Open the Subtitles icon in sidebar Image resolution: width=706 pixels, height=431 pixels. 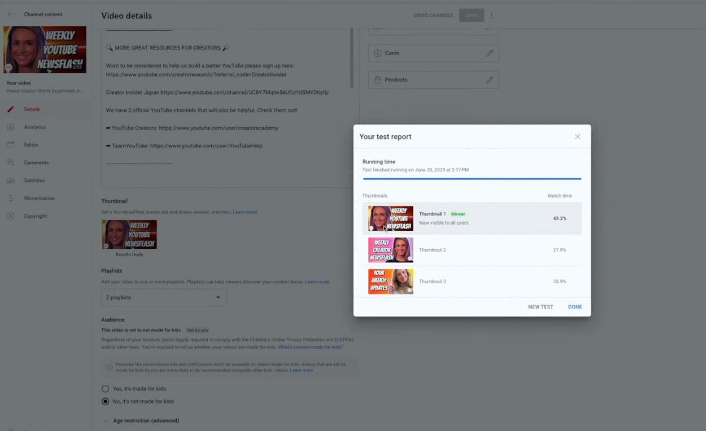click(11, 180)
